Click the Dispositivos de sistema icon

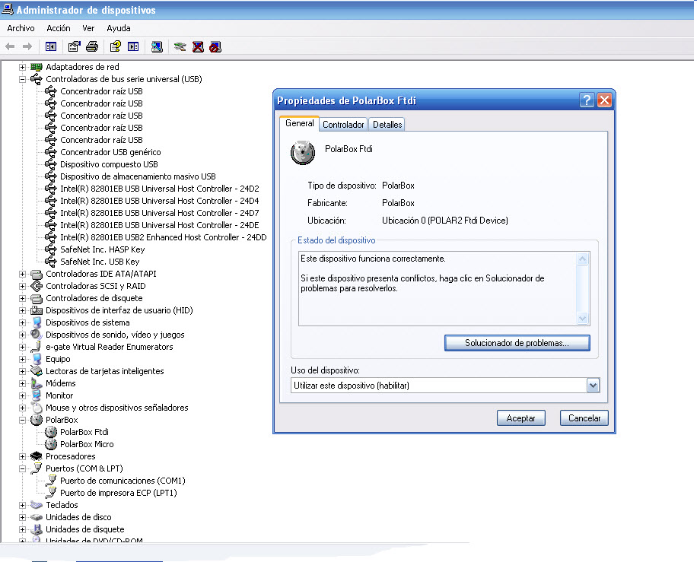tap(37, 322)
